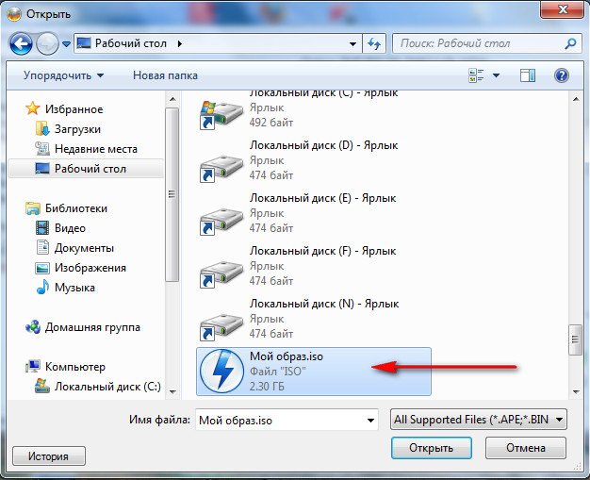Click the refresh button beside address bar

coord(374,43)
